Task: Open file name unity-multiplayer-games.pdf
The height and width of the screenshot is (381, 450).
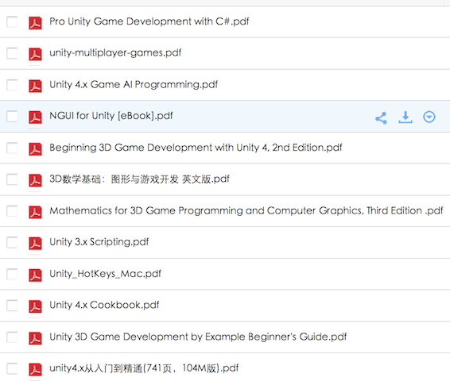Action: [x=115, y=53]
